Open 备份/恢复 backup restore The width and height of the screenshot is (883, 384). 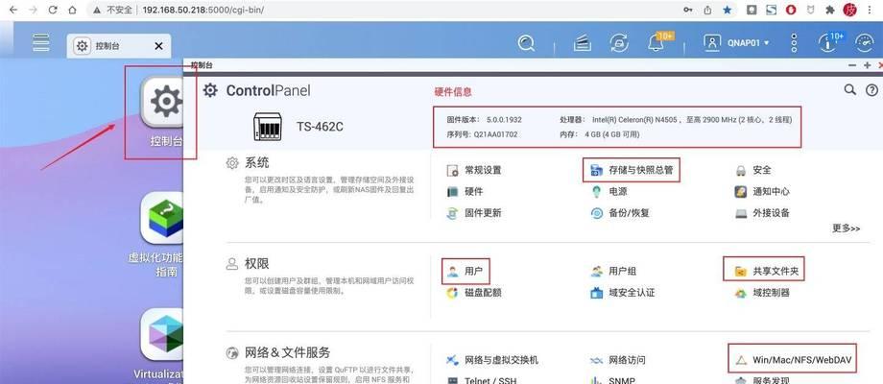619,213
